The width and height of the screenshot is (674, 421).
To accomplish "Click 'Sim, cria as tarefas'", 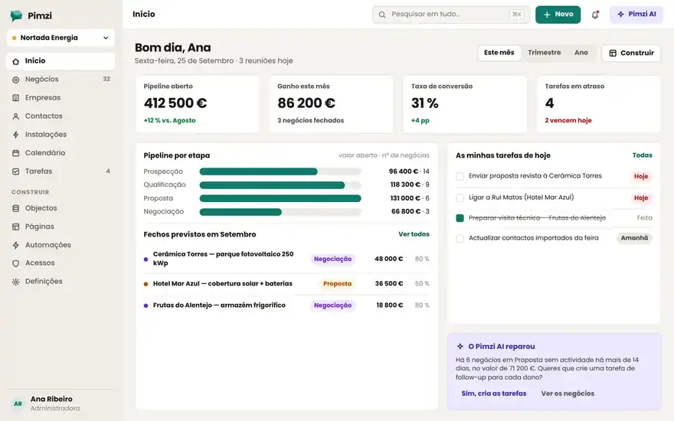I will (494, 393).
